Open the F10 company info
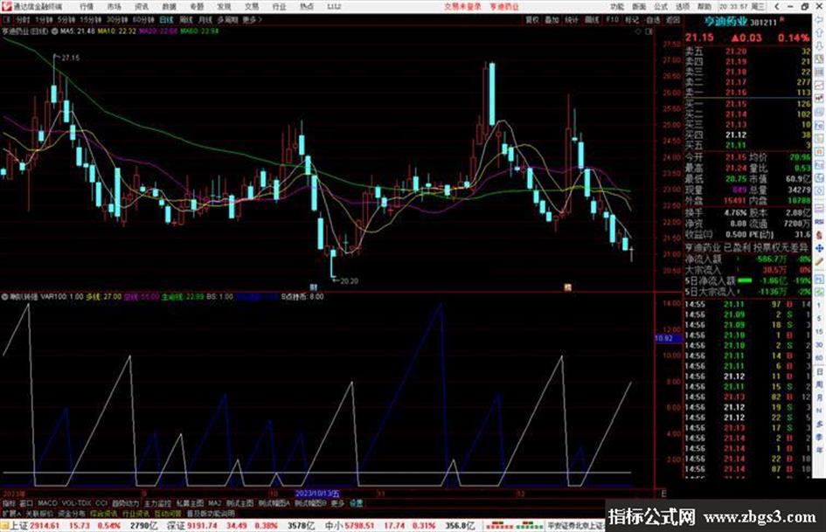The width and height of the screenshot is (826, 532). (612, 19)
